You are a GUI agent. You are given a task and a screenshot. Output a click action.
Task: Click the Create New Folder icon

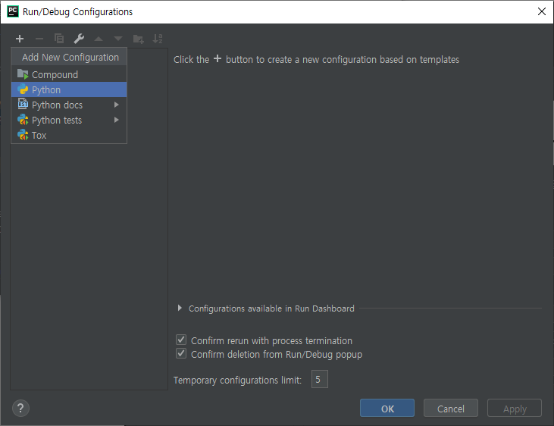click(x=138, y=39)
